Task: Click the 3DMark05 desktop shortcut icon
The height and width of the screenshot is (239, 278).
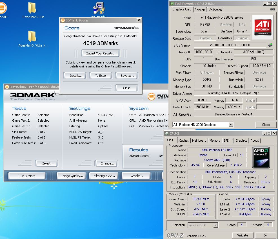Action: (3, 8)
